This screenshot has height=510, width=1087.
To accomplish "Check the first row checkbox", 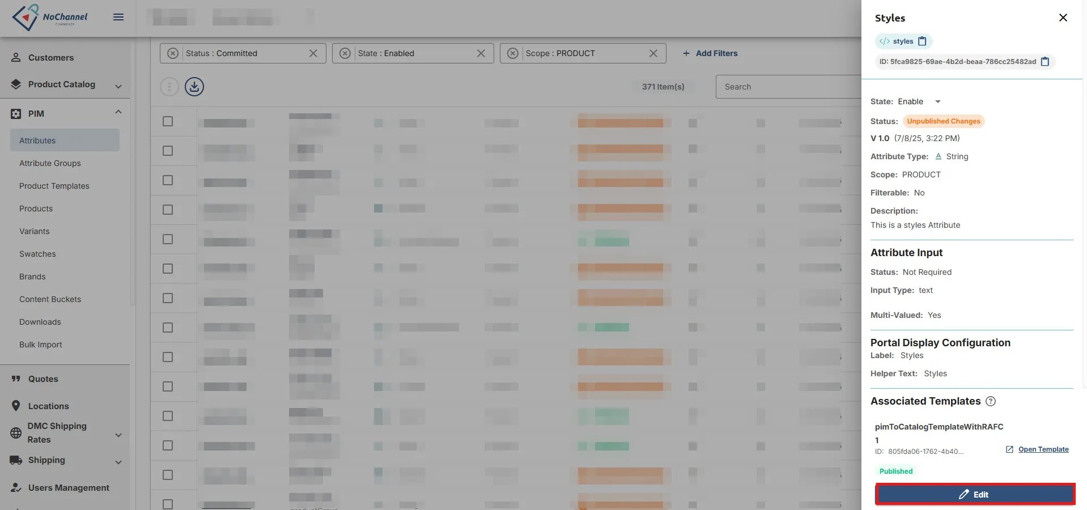I will [168, 121].
